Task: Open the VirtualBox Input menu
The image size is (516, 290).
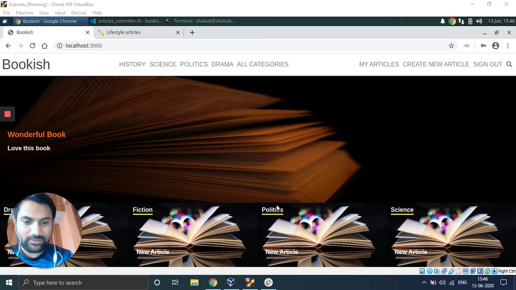Action: [60, 13]
